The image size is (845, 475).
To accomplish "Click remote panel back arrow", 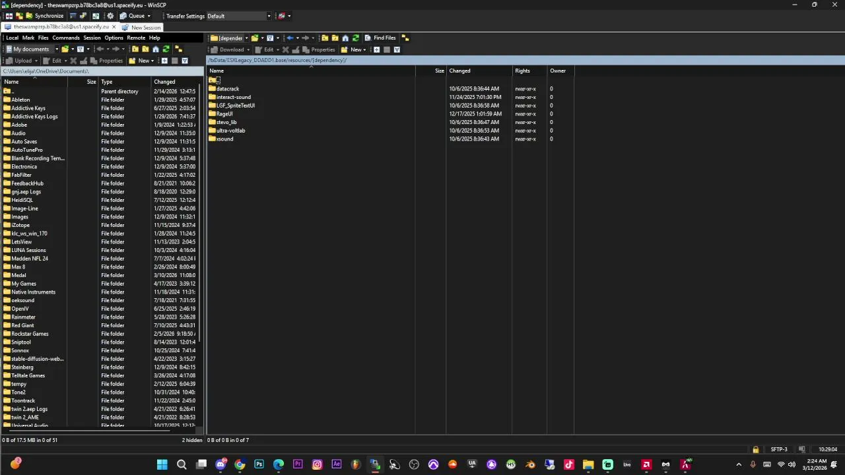I will tap(290, 38).
